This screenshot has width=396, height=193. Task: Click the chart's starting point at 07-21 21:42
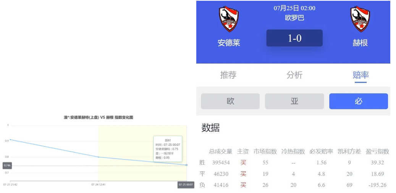[x=10, y=140]
